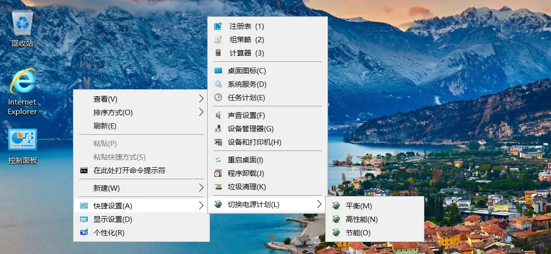The width and height of the screenshot is (551, 254).
Task: Expand the 快捷设置(A) submenu arrow
Action: coord(201,206)
